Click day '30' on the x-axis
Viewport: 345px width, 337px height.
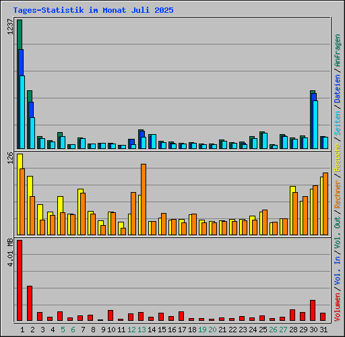313,330
